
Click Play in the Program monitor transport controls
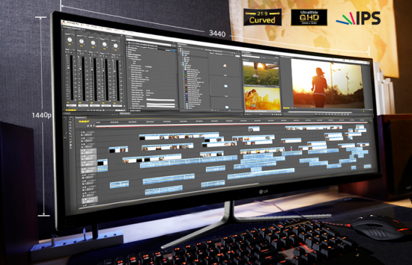coord(329,114)
